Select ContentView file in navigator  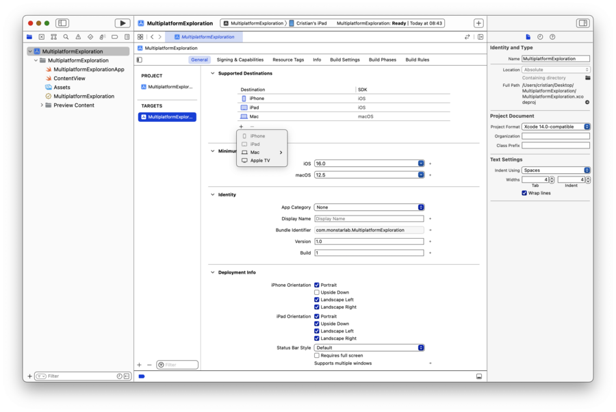(70, 78)
